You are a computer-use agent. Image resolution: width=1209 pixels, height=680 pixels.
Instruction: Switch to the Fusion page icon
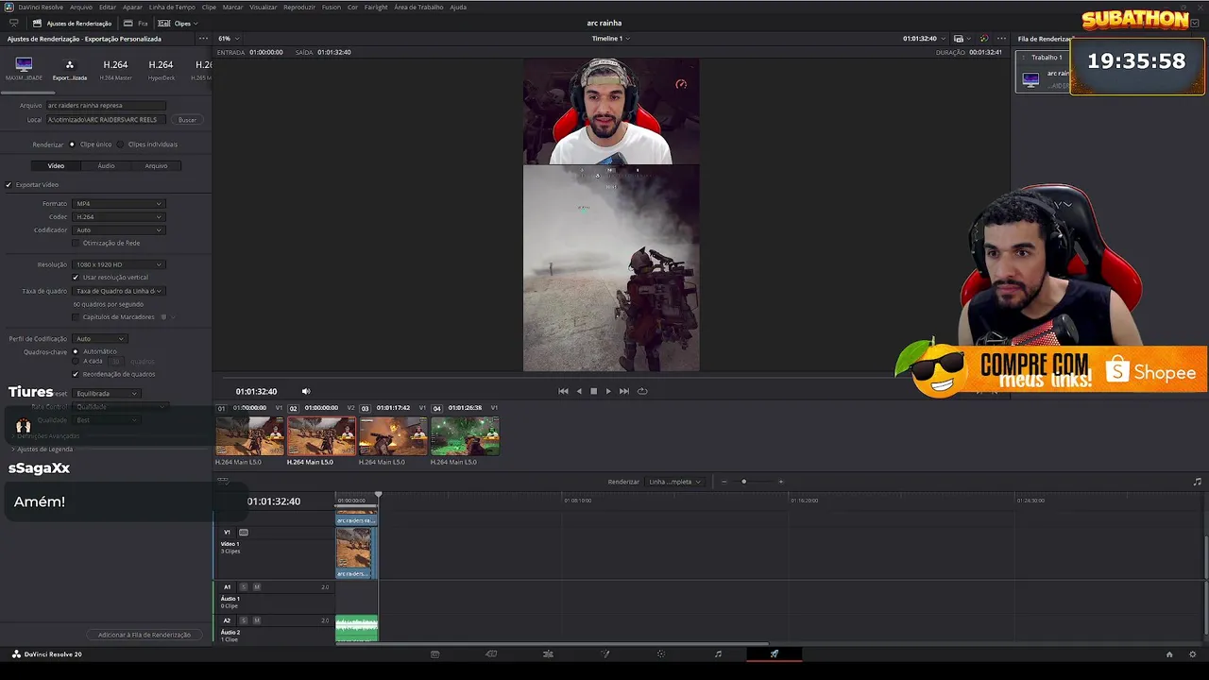[x=604, y=654]
